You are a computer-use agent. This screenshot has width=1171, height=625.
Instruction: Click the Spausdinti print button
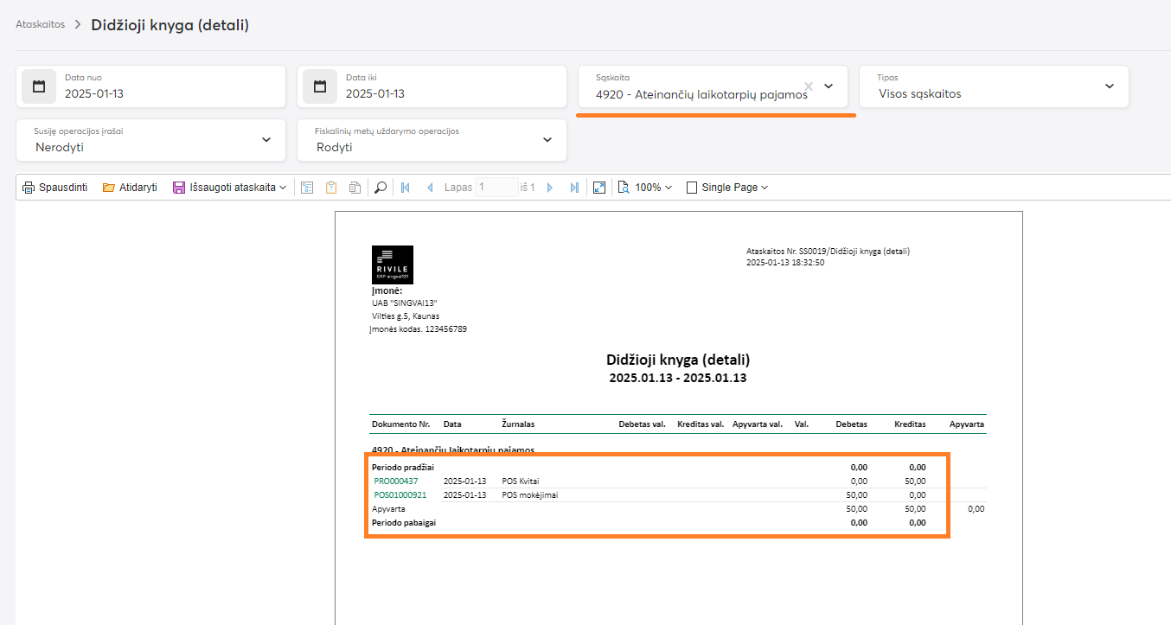pos(54,188)
